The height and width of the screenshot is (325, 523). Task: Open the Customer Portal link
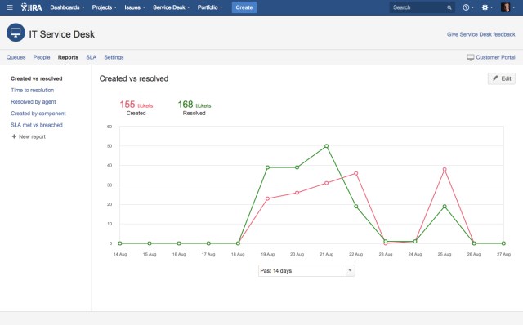(495, 57)
